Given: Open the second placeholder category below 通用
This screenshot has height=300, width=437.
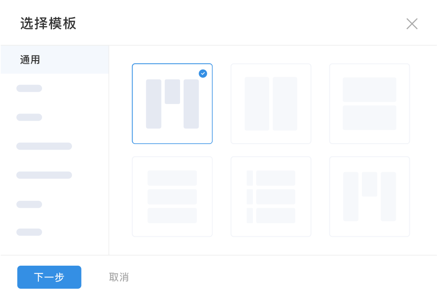Looking at the screenshot, I should (29, 117).
